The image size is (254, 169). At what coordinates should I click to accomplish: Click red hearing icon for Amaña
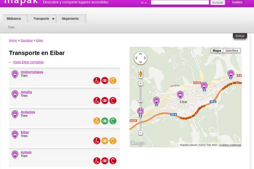113,101
